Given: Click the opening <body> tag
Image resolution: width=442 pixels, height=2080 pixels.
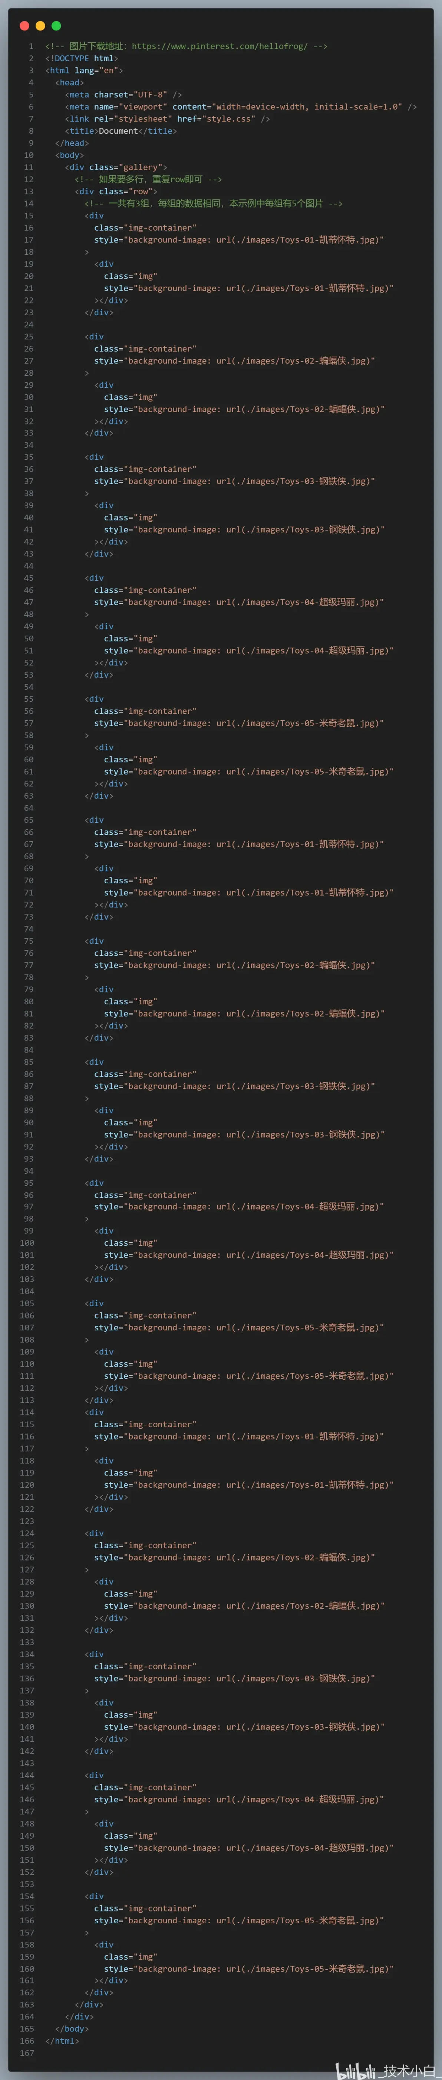Looking at the screenshot, I should click(69, 155).
